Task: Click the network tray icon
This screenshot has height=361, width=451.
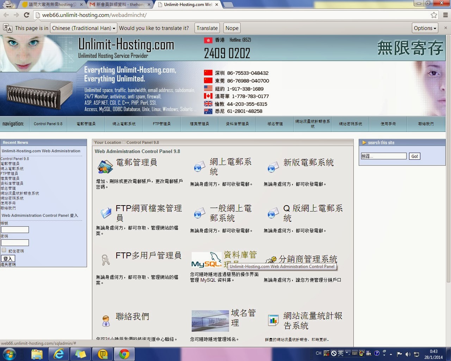Action: [x=416, y=354]
